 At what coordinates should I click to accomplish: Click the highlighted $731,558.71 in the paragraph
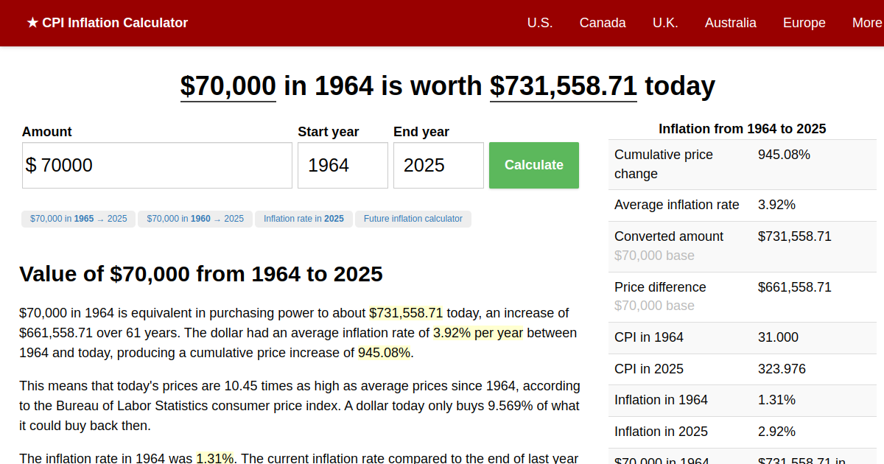coord(407,312)
